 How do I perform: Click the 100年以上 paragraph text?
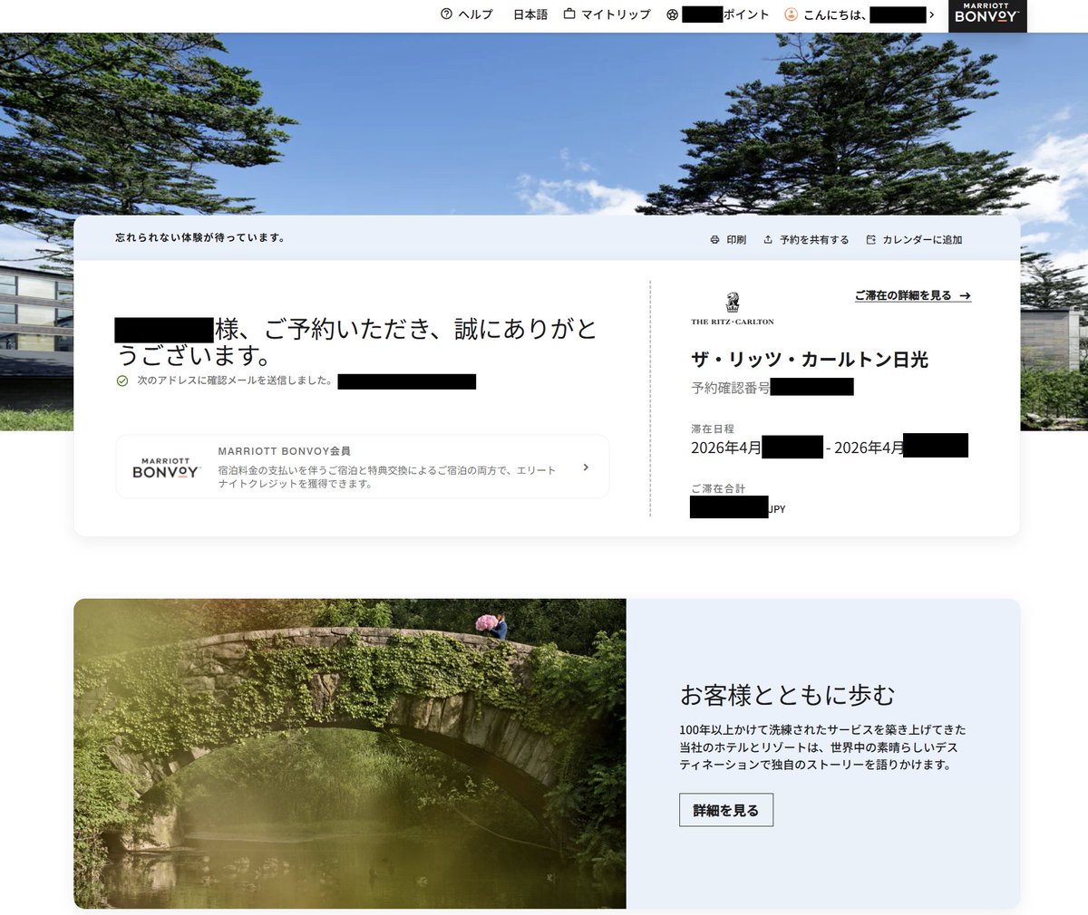(x=822, y=747)
